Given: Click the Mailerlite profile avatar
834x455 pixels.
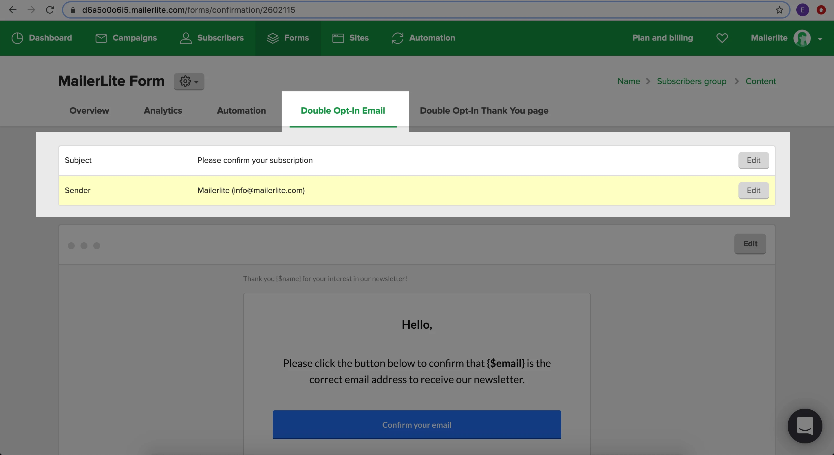Looking at the screenshot, I should pos(802,38).
